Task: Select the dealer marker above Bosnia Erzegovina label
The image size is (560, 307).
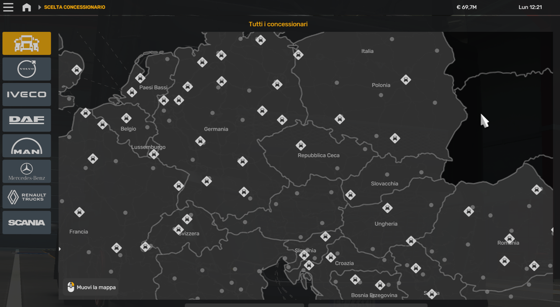Action: tap(380, 285)
